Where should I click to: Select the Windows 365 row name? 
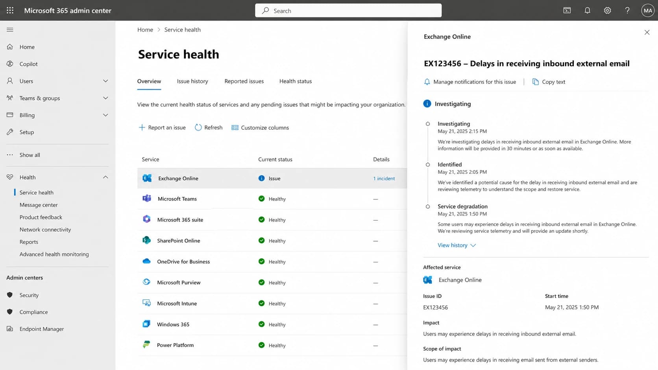(173, 324)
